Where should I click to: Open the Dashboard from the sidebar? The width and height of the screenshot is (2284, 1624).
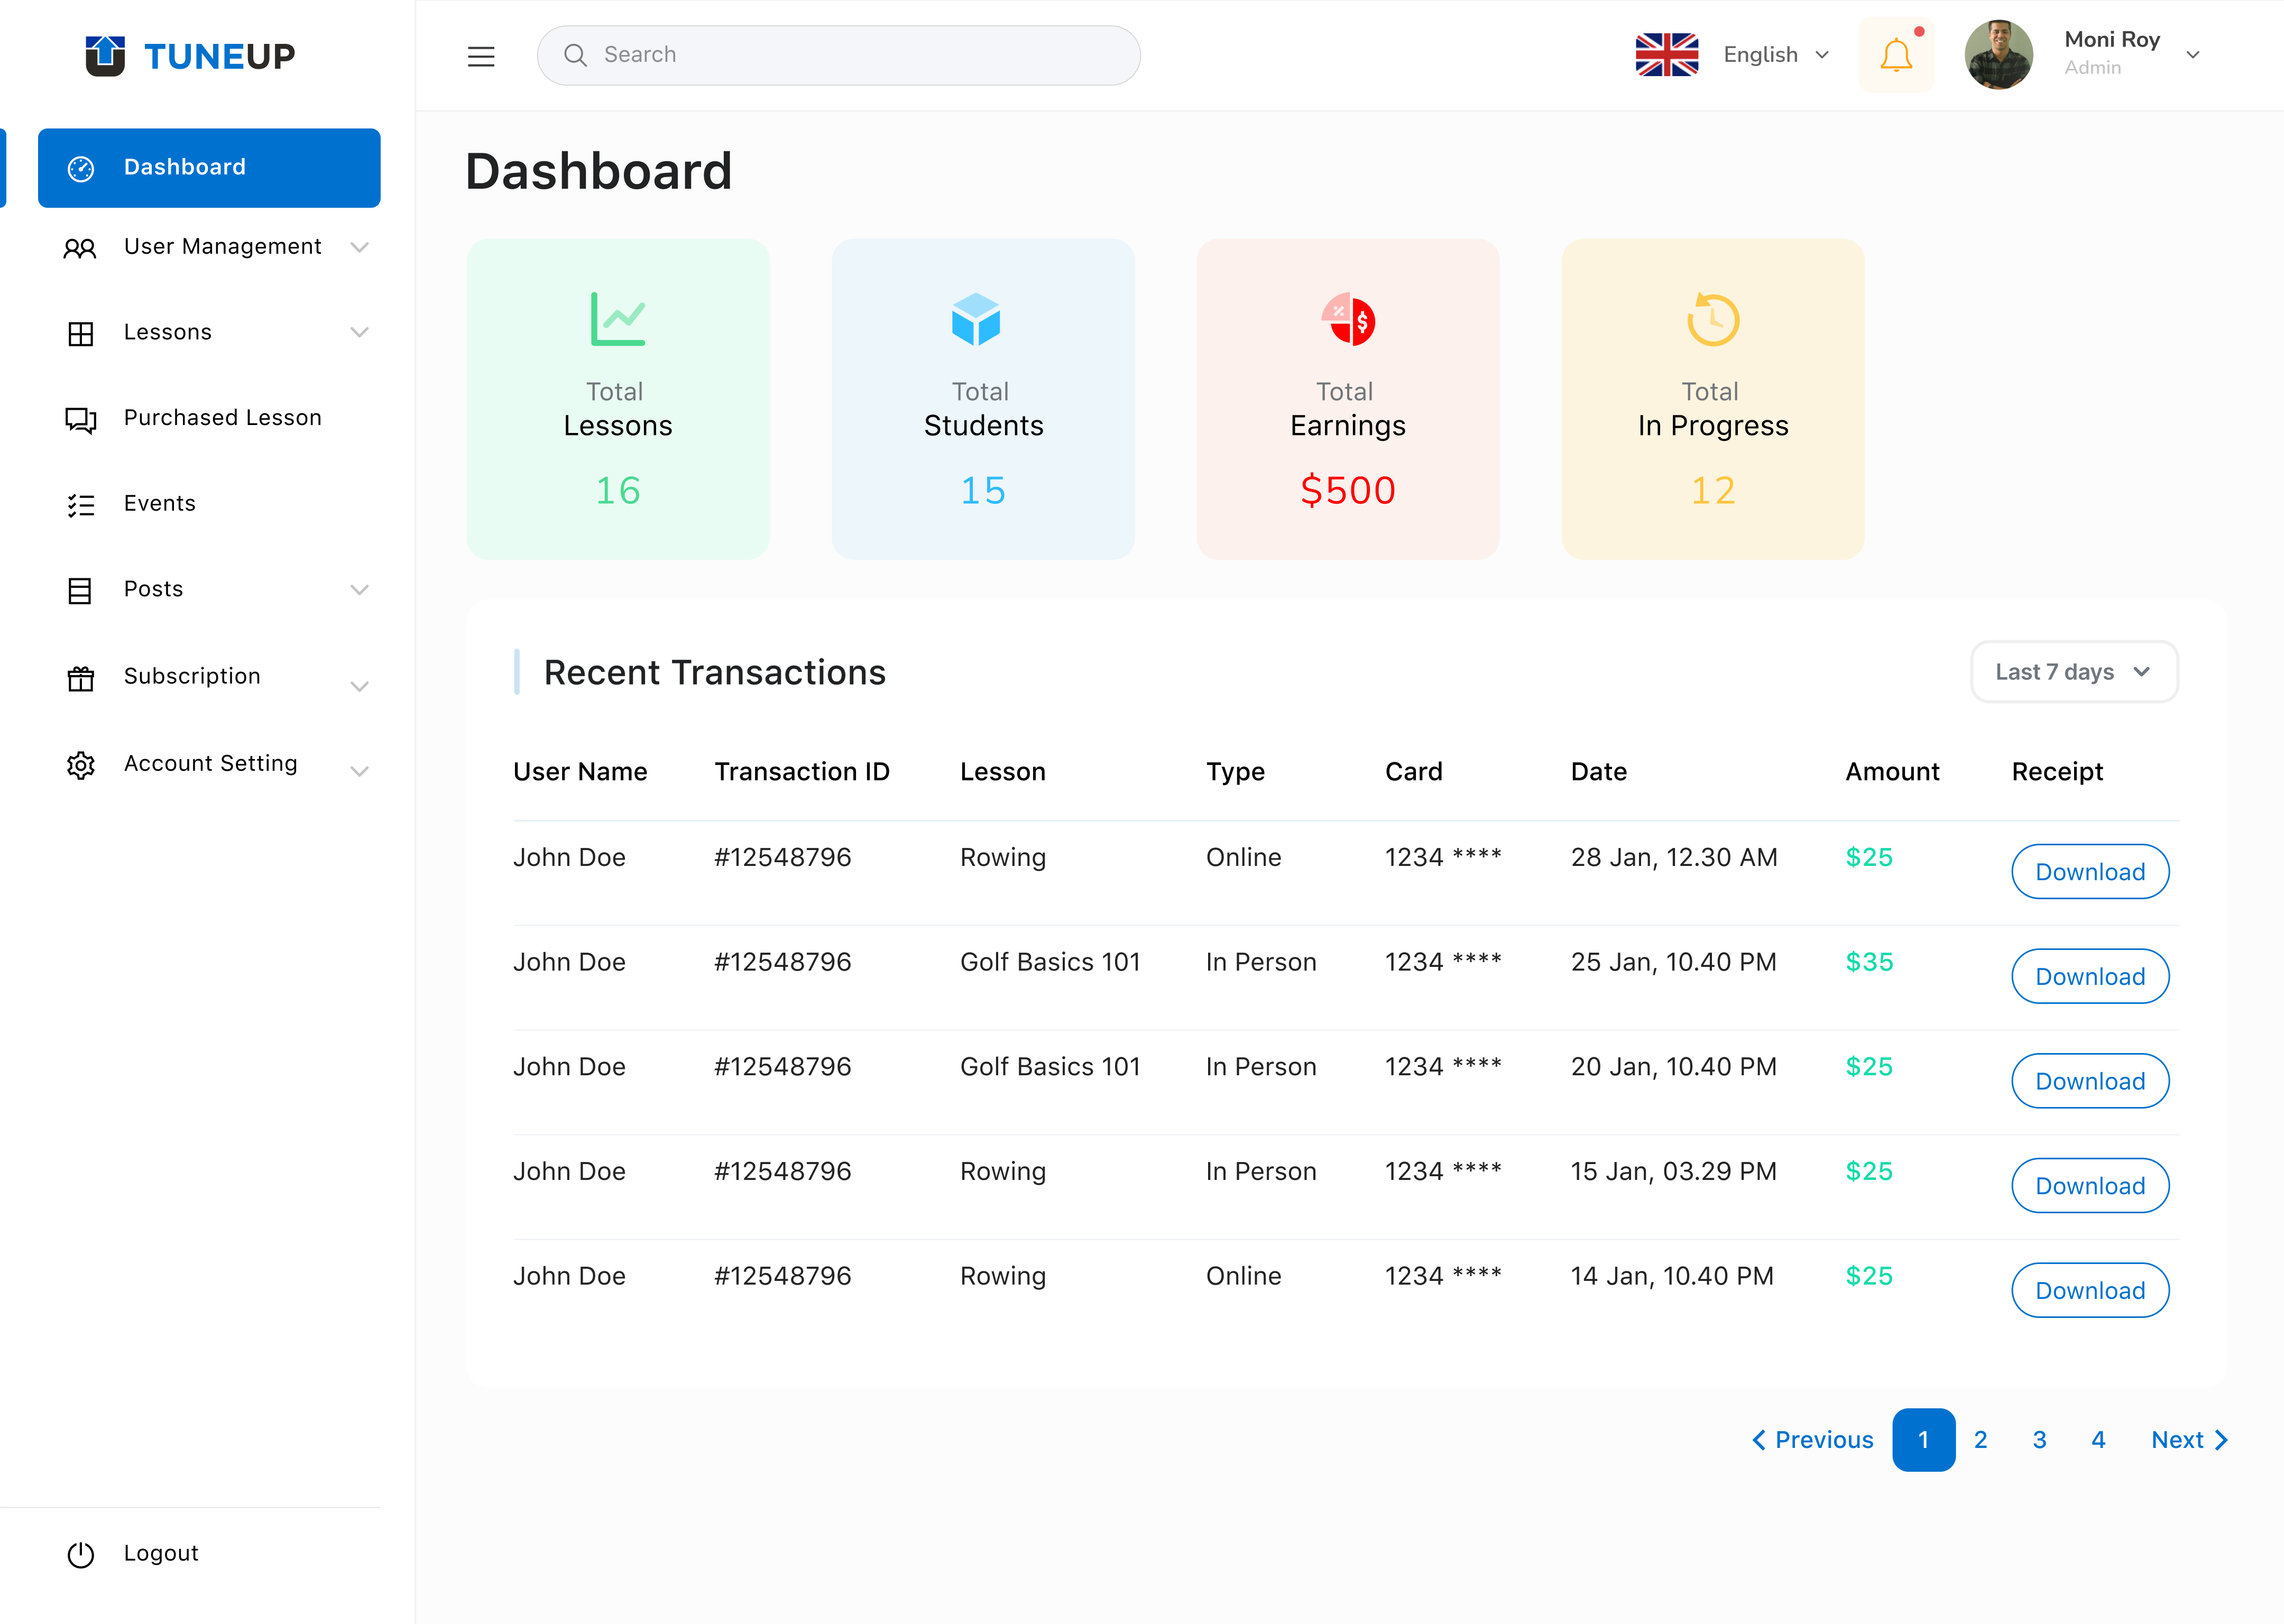185,167
